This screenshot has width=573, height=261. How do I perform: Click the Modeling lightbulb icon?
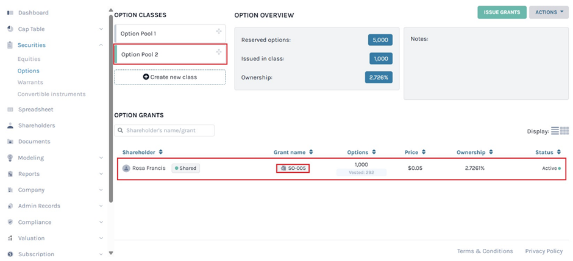[x=10, y=158]
